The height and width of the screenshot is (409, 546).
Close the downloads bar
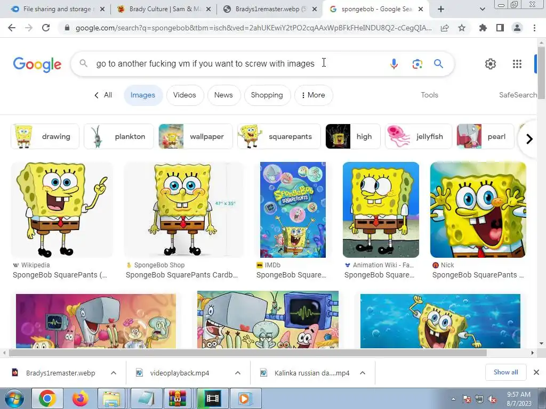tap(536, 372)
